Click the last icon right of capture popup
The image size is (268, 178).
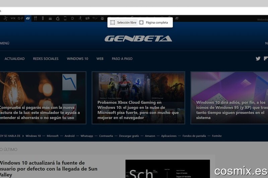click(x=177, y=18)
